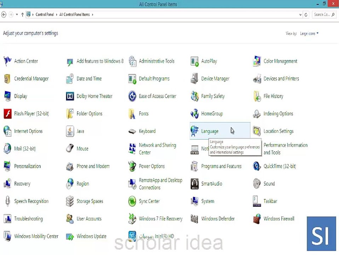Viewport: 339px width, 255px height.
Task: Click the Windows Firewall brick icon
Action: pyautogui.click(x=257, y=219)
